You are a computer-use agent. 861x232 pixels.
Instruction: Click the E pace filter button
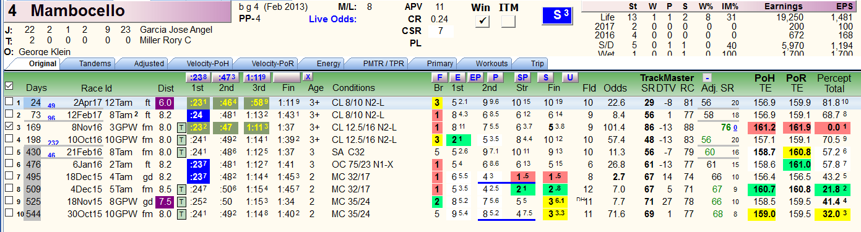[x=457, y=77]
